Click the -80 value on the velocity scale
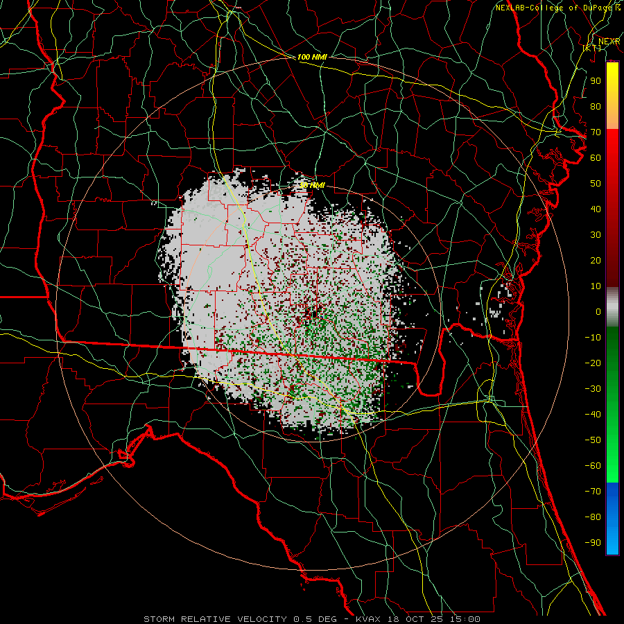This screenshot has height=624, width=624. point(593,517)
